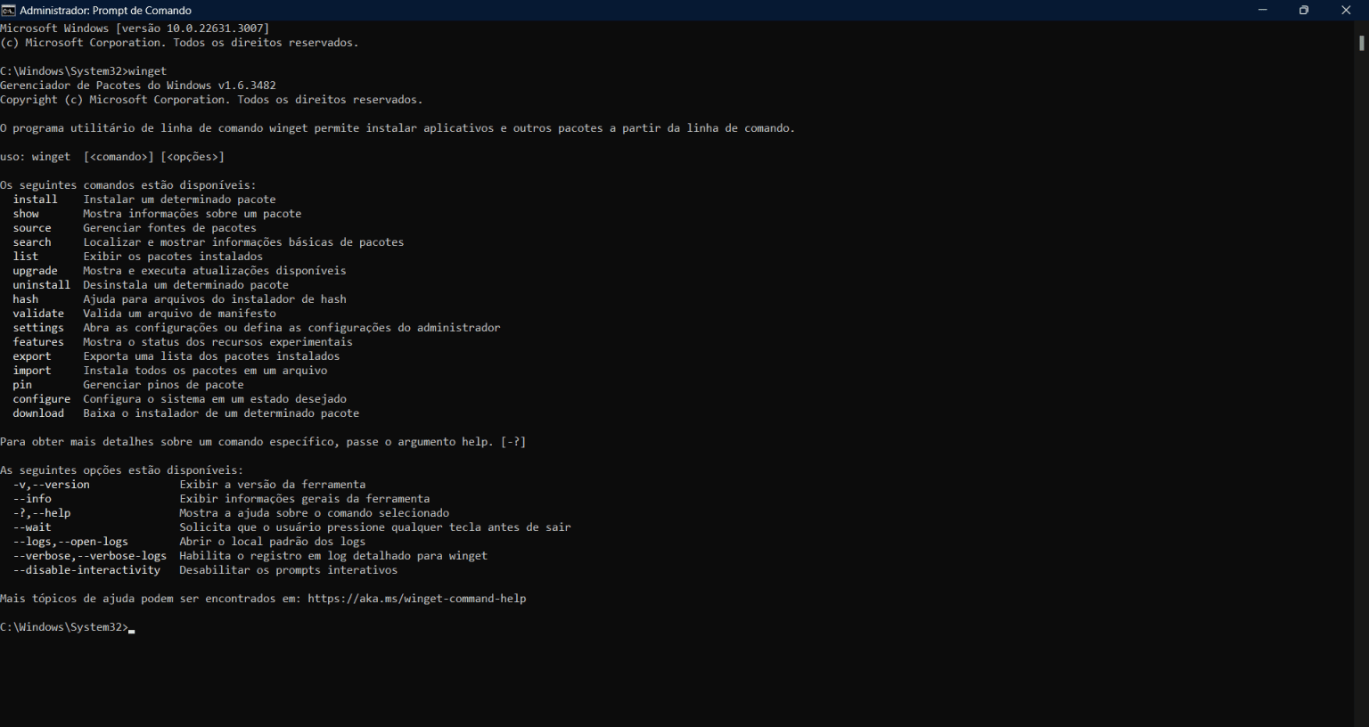Click the blinking cursor at the prompt
The height and width of the screenshot is (727, 1369).
coord(131,628)
